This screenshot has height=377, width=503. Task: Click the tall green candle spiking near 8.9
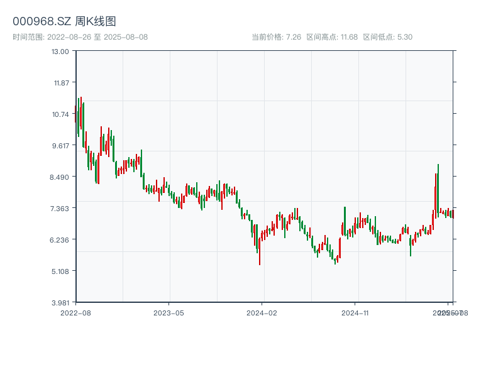tap(438, 188)
